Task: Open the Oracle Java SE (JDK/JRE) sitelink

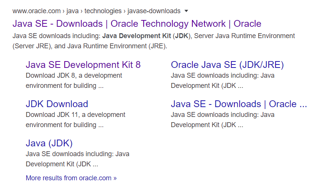Action: 227,65
